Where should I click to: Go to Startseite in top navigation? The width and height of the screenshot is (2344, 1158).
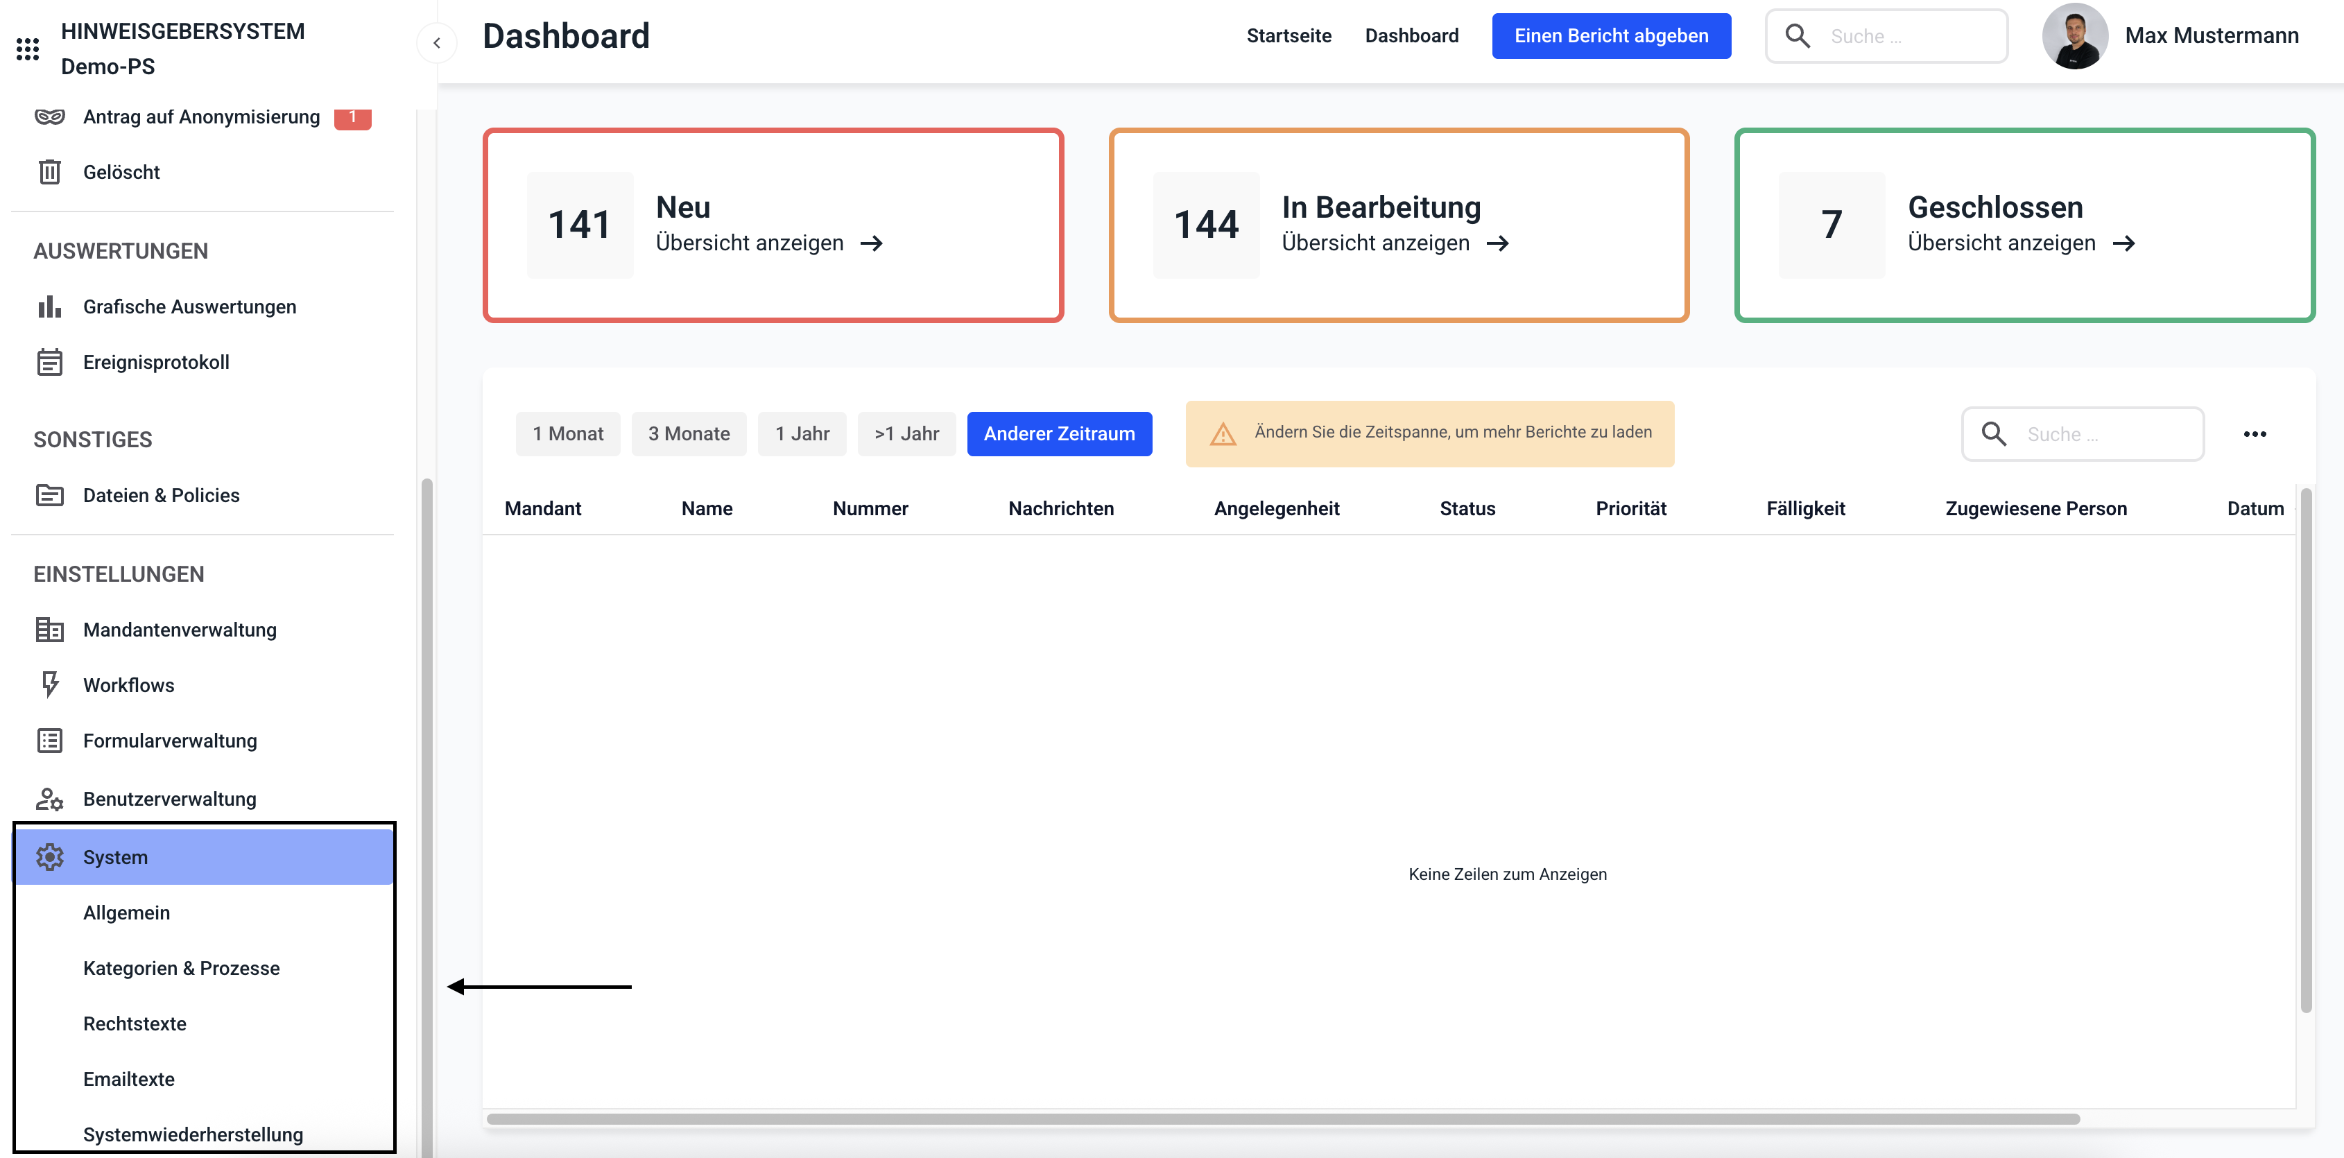pyautogui.click(x=1289, y=35)
